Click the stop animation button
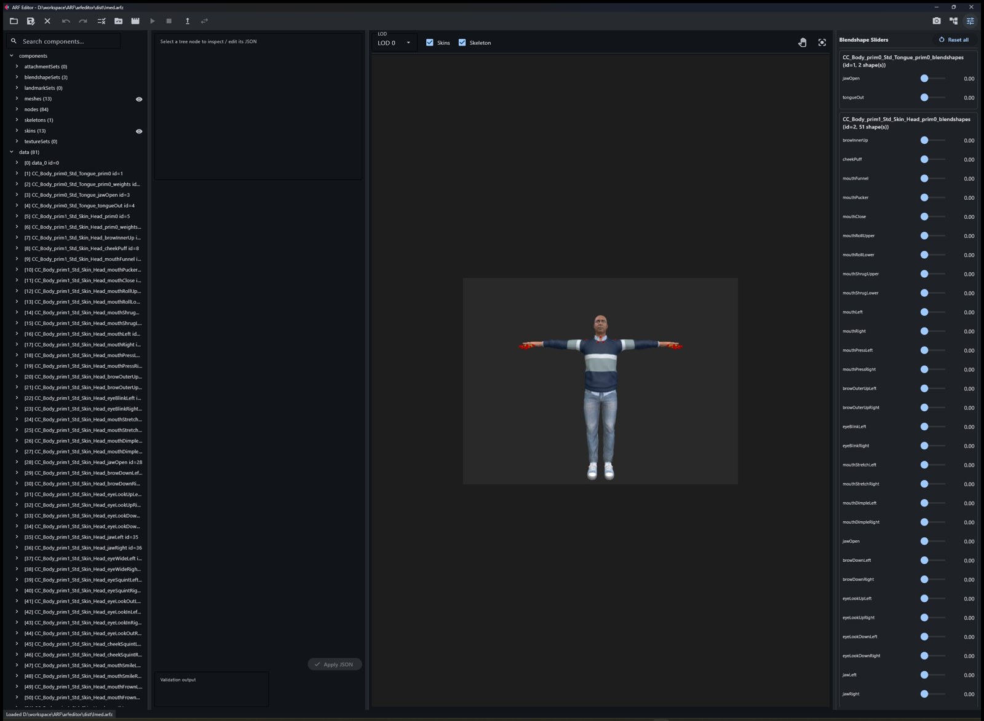Viewport: 984px width, 721px height. 169,21
